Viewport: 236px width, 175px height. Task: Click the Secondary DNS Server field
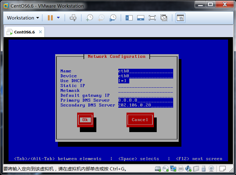coord(145,105)
